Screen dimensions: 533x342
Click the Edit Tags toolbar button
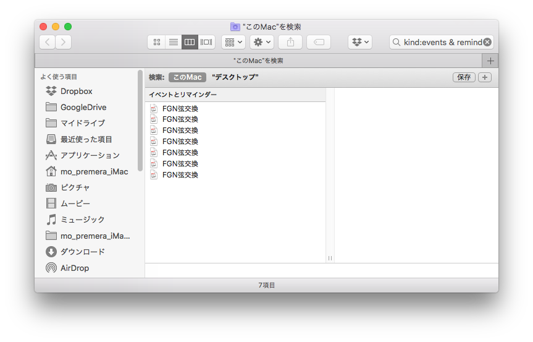pos(319,42)
